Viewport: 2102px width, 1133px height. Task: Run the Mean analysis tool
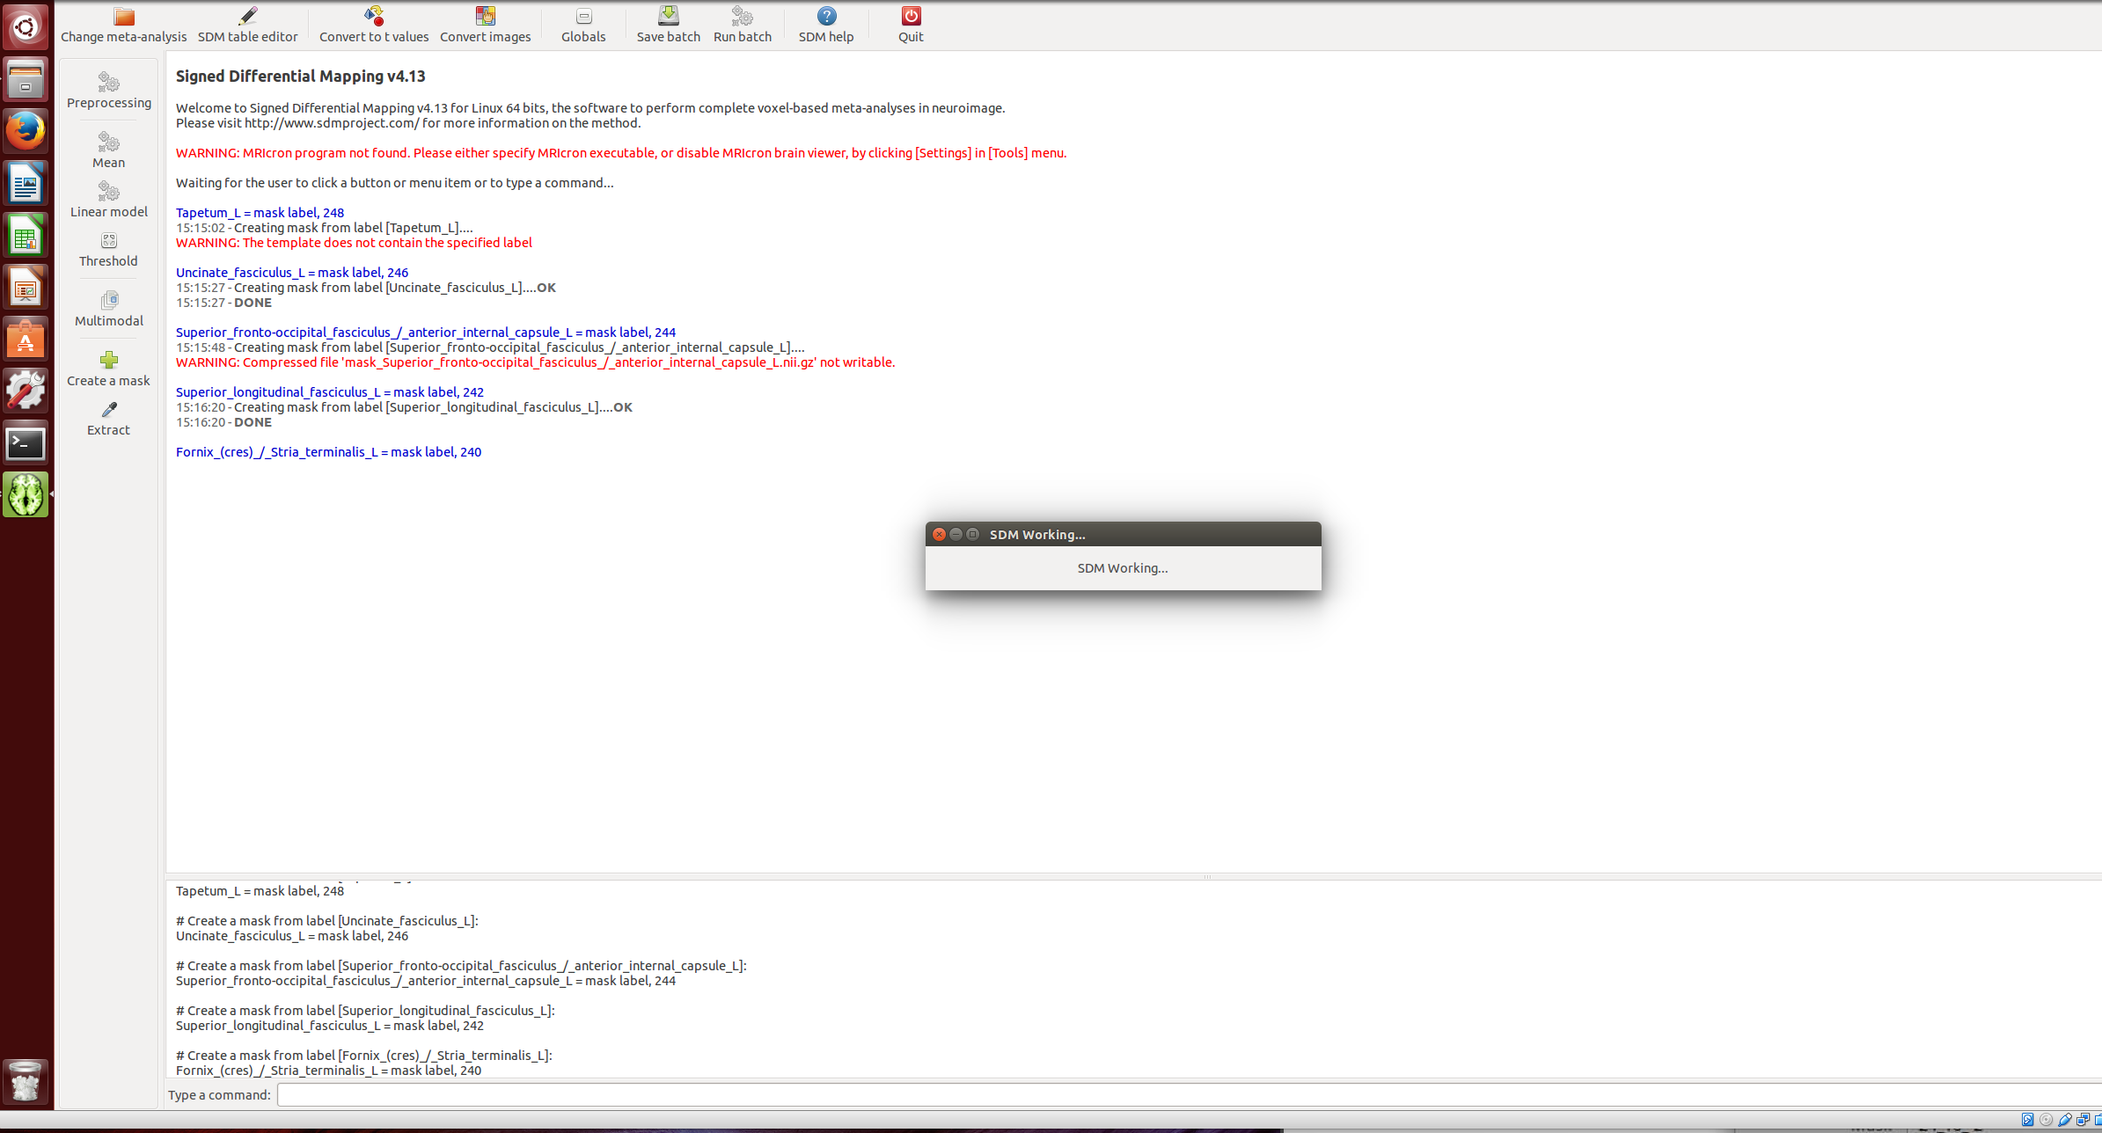(109, 150)
